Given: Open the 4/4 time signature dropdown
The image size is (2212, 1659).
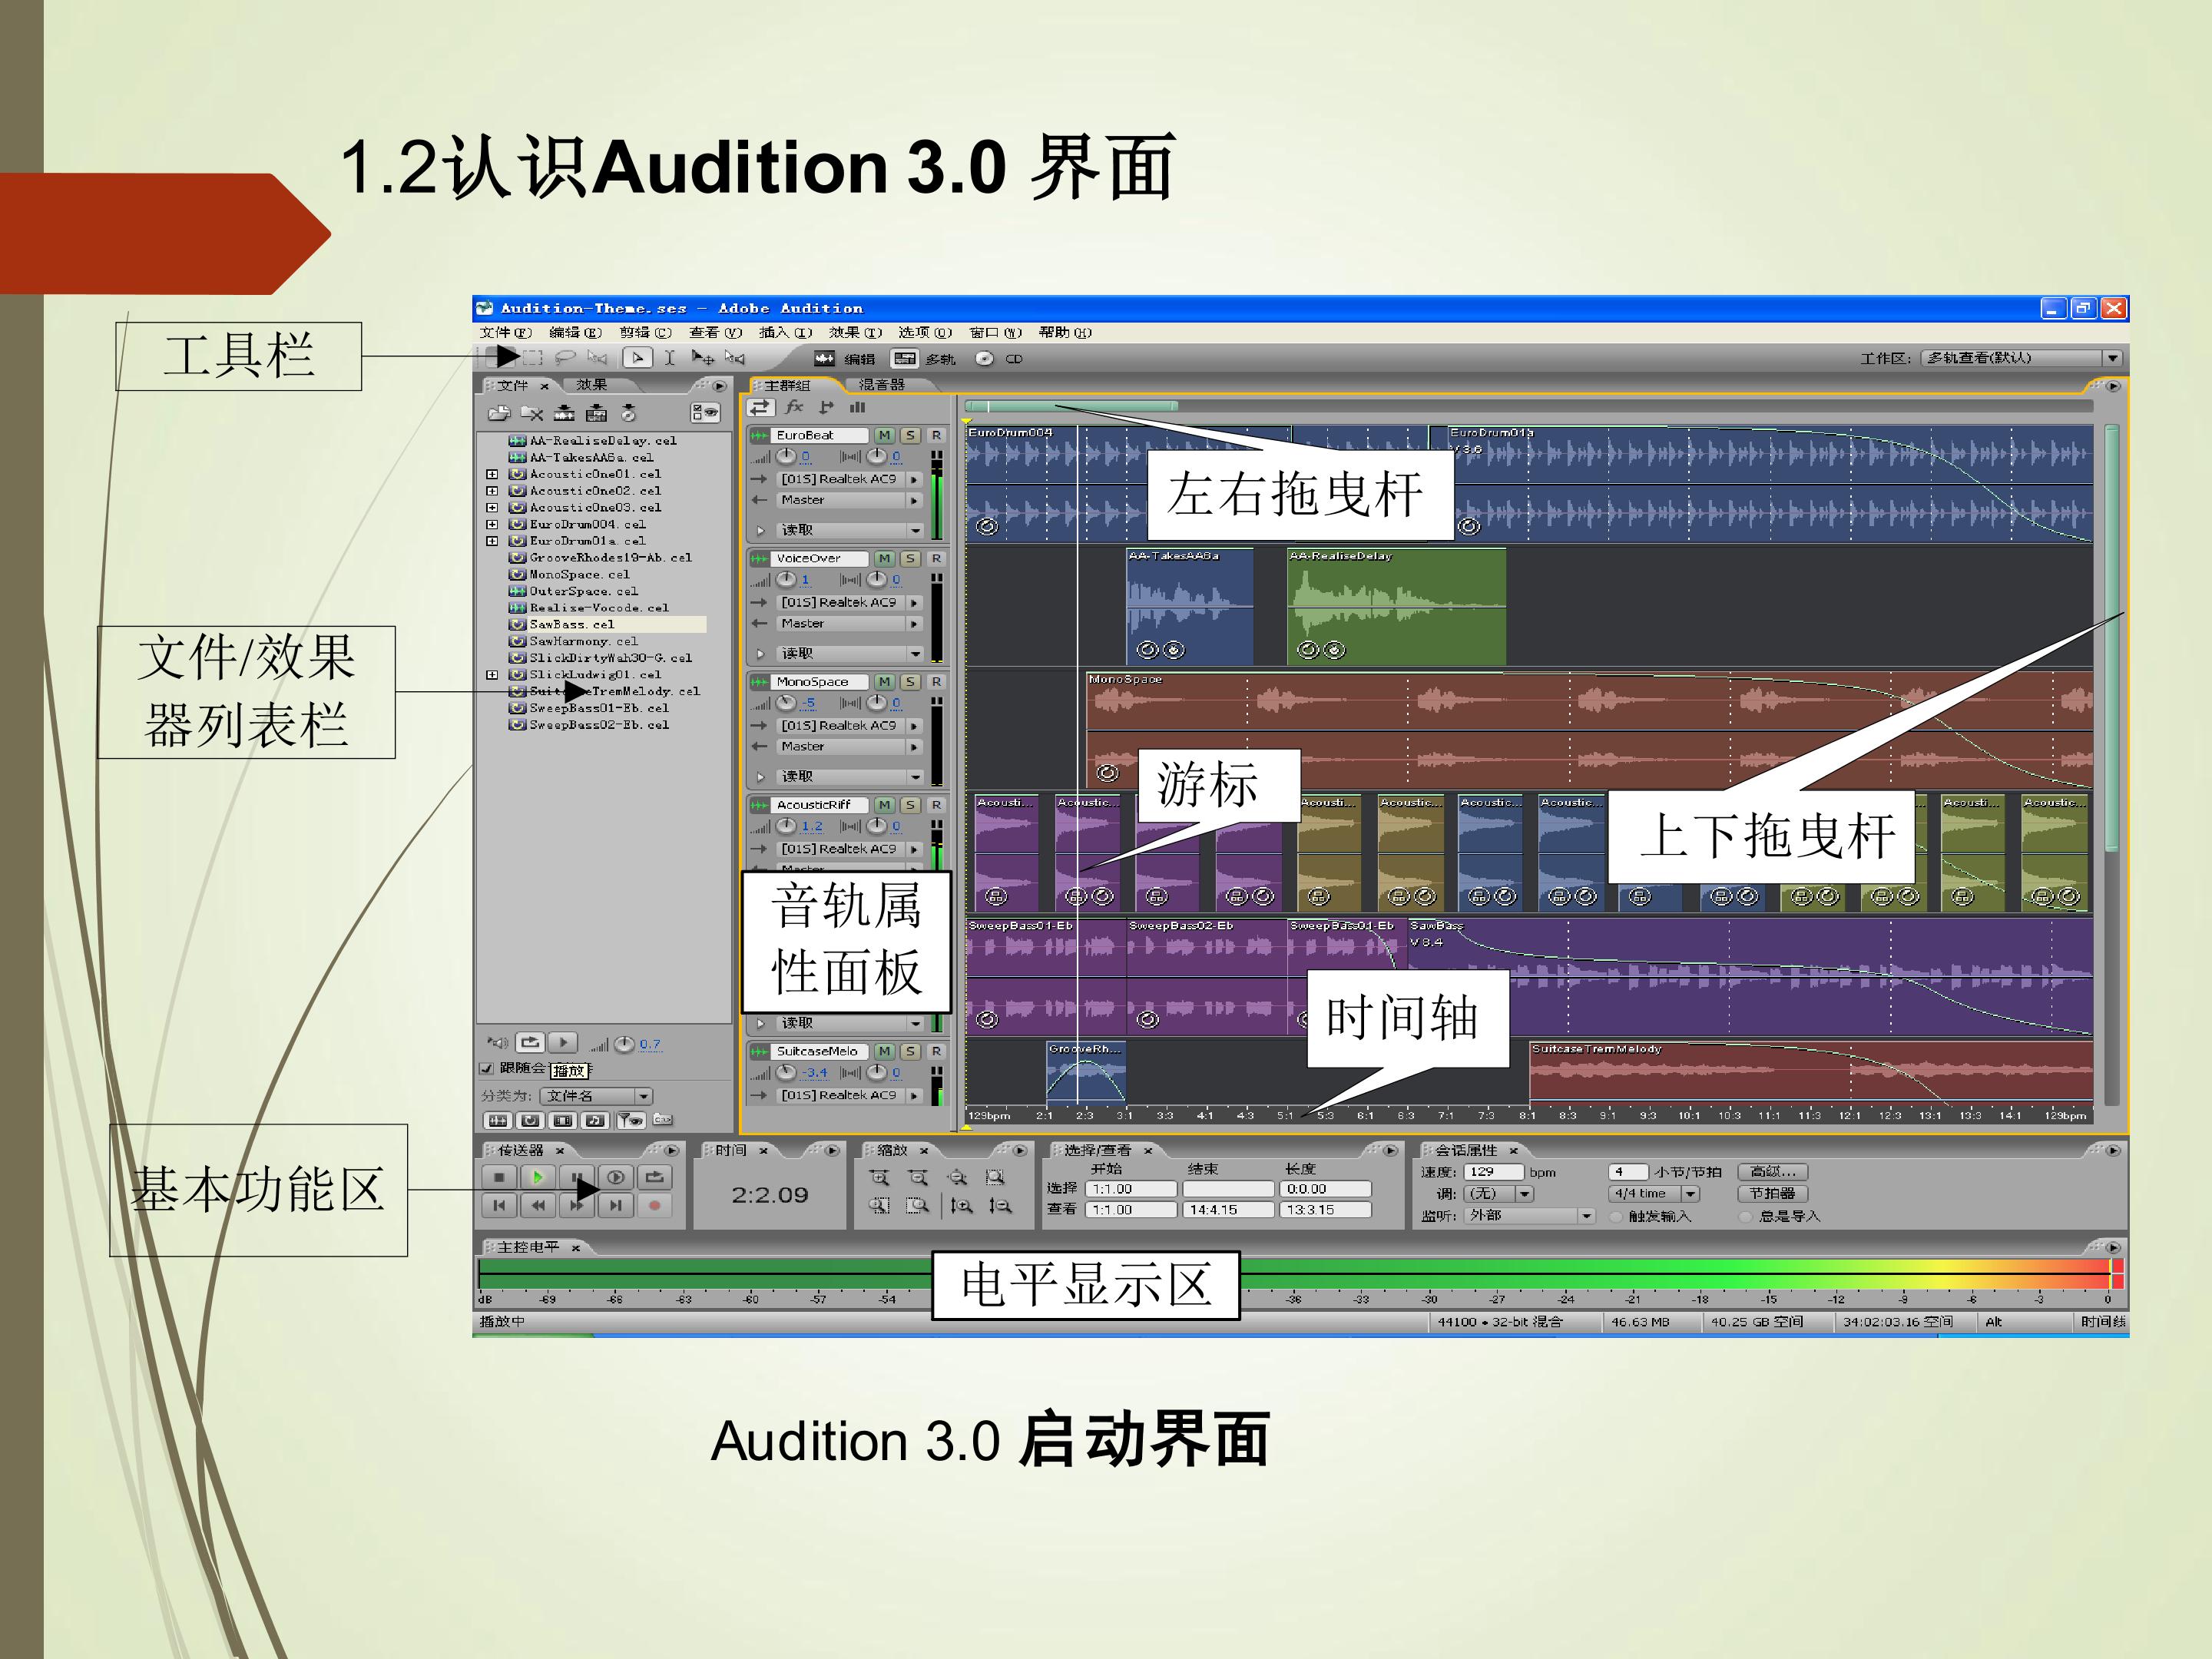Looking at the screenshot, I should (x=1654, y=1194).
